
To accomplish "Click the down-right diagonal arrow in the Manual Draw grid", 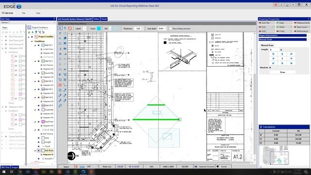I will [x=291, y=63].
